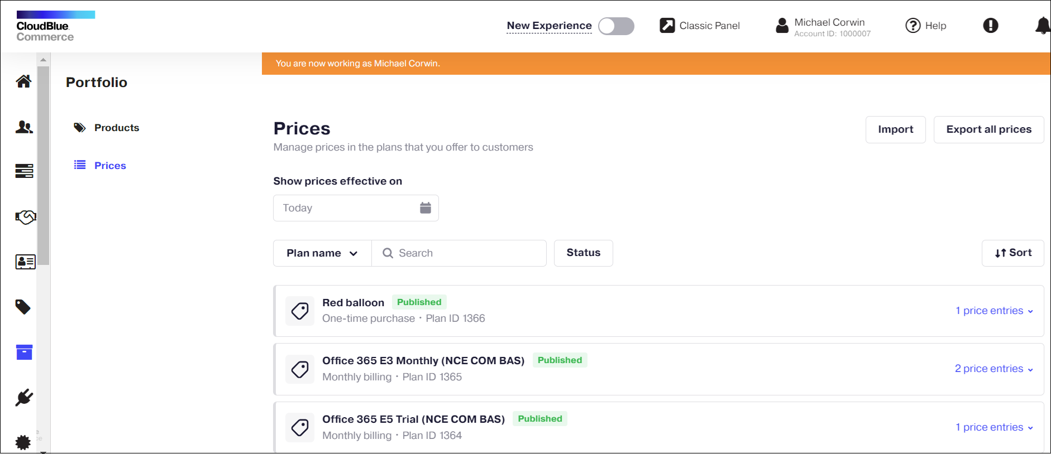Click the Import button
This screenshot has height=454, width=1051.
coord(896,129)
